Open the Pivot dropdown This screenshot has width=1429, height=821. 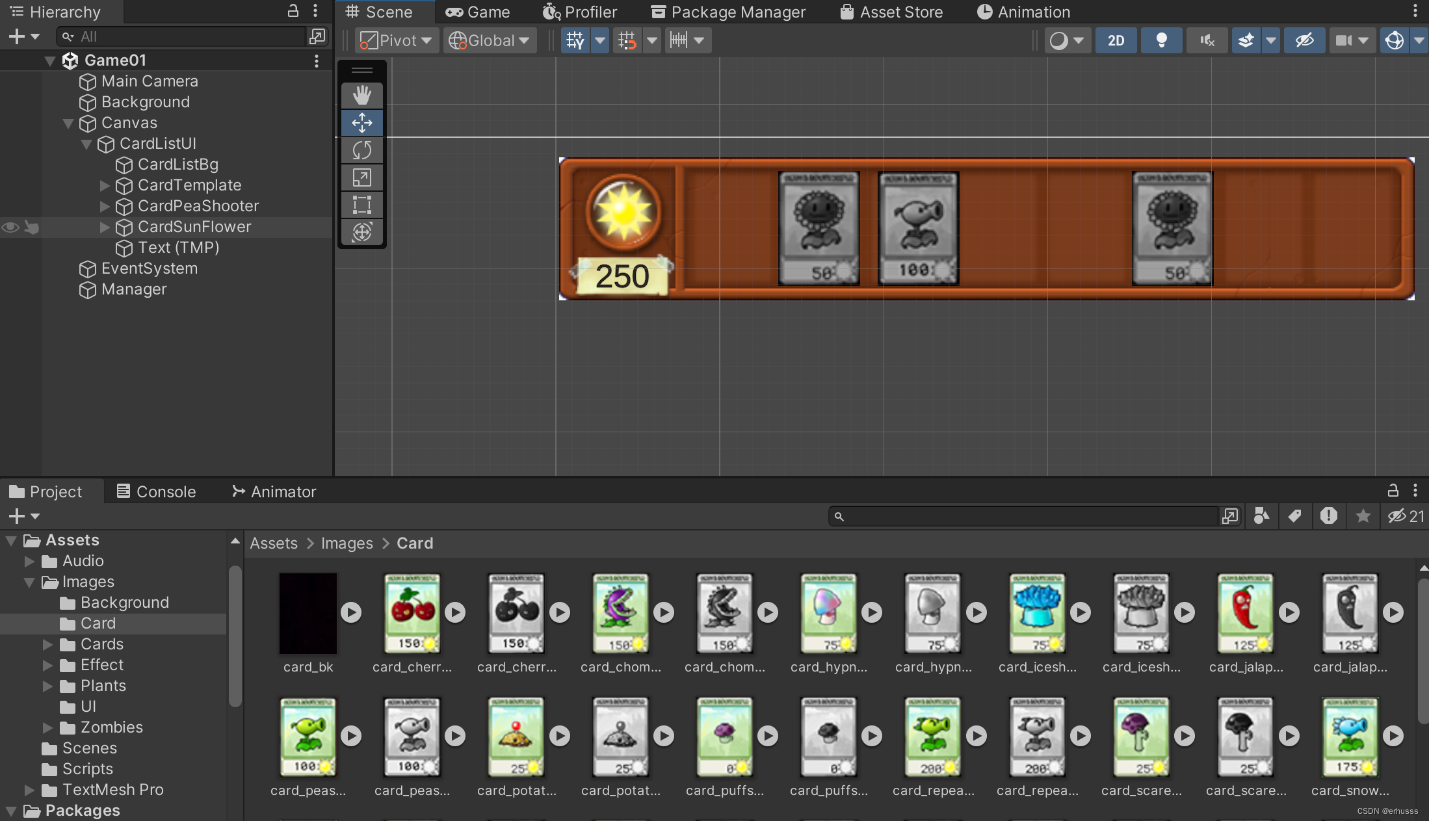coord(397,40)
